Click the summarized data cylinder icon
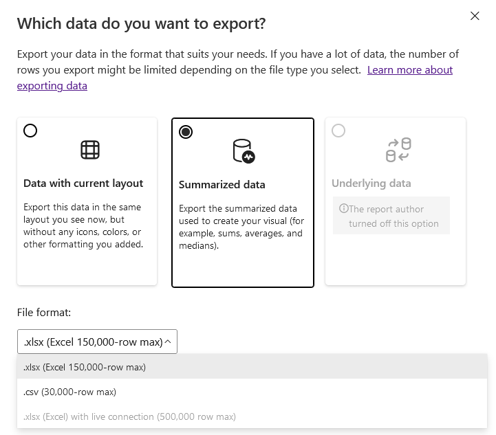Image resolution: width=496 pixels, height=435 pixels. (244, 150)
